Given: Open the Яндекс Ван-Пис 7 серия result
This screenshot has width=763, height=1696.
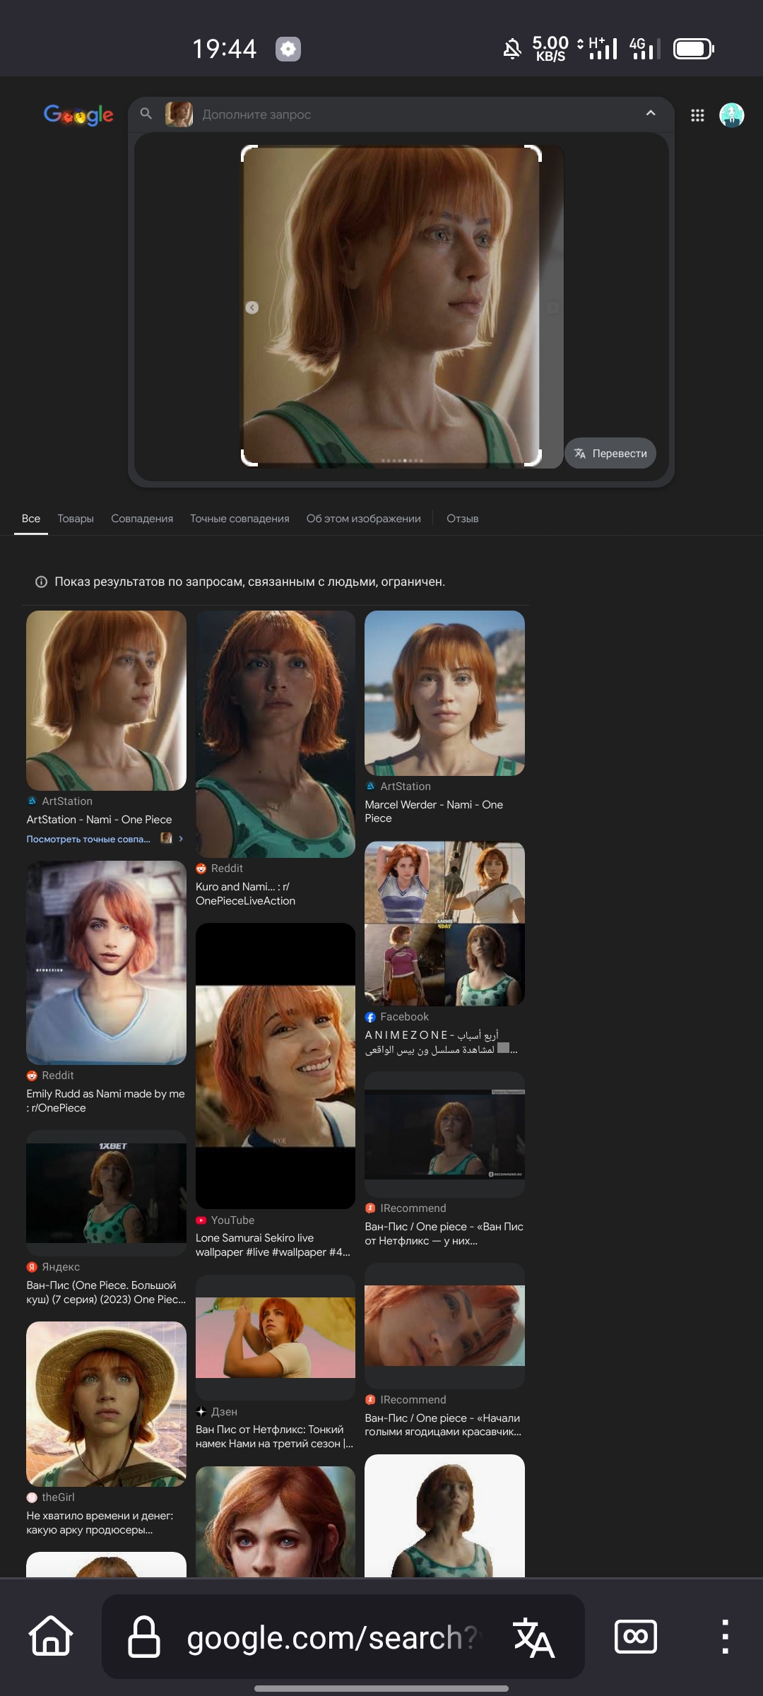Looking at the screenshot, I should coord(106,1292).
